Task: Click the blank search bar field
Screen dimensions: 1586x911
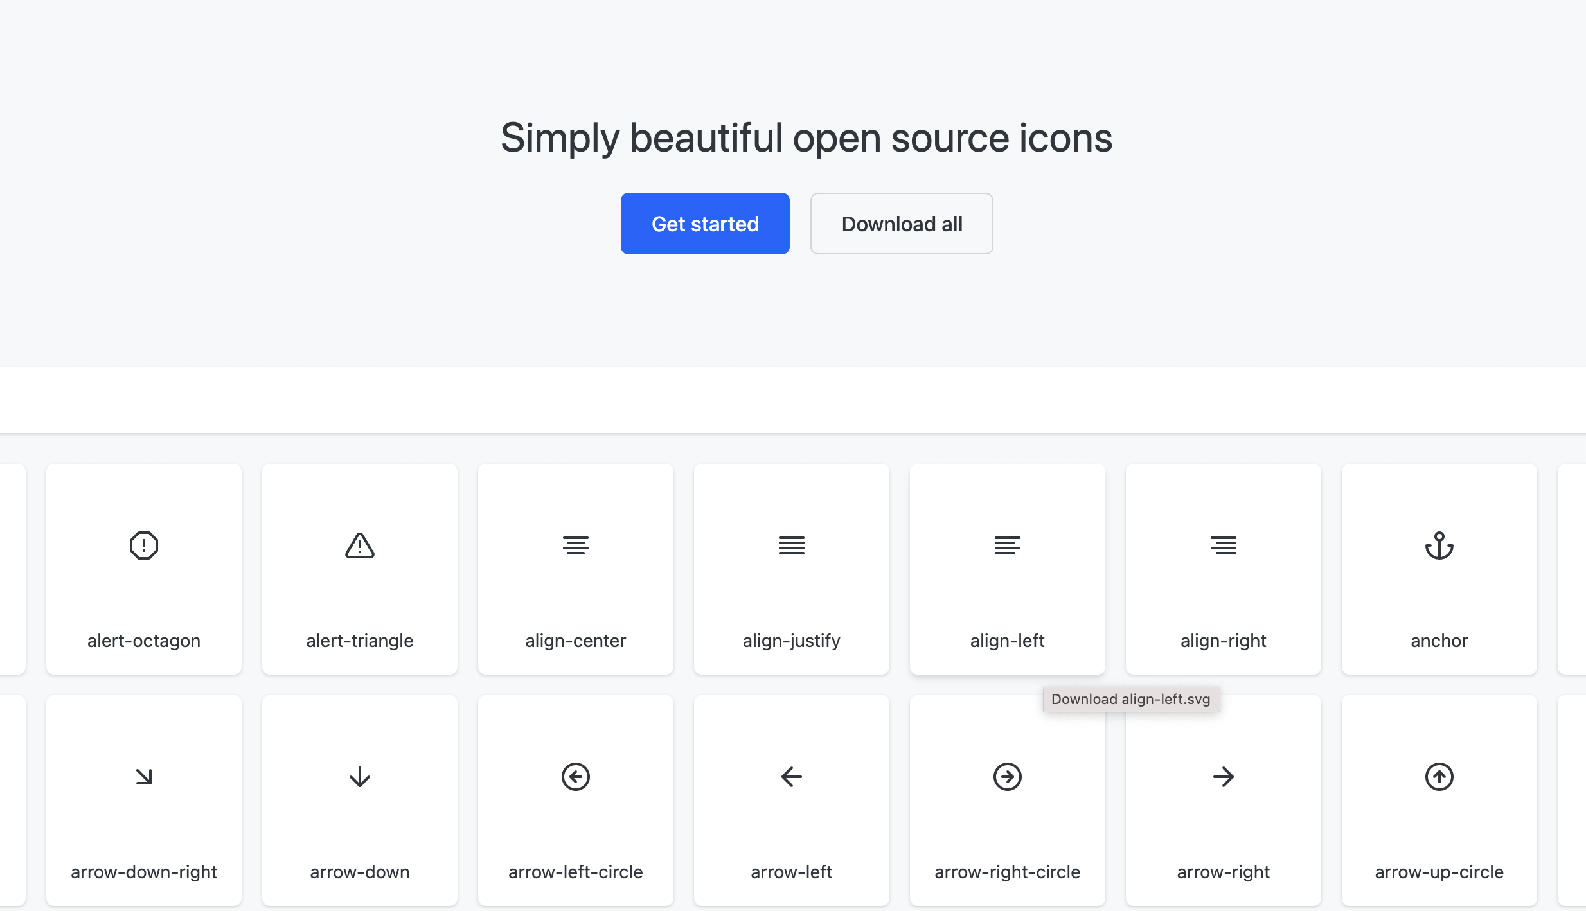Action: click(793, 400)
